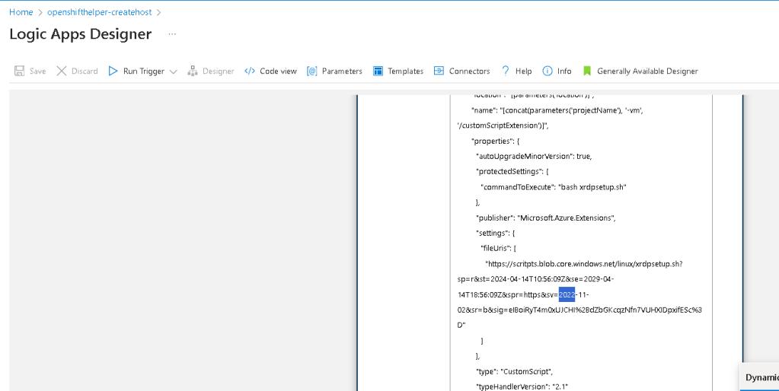Screen dimensions: 779x391
Task: Go to Home breadcrumb link
Action: [x=21, y=12]
